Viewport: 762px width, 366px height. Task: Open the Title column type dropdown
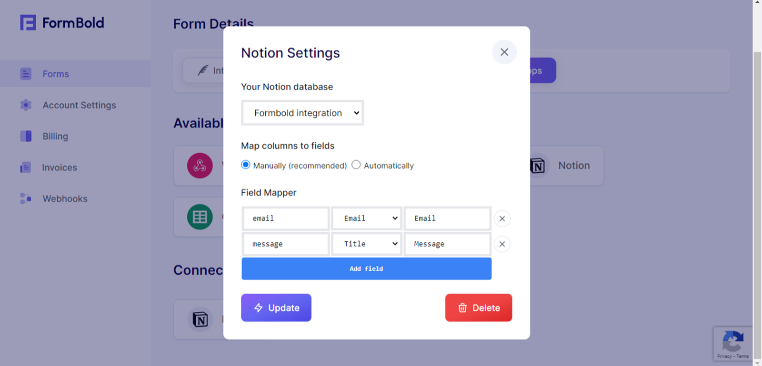(367, 244)
